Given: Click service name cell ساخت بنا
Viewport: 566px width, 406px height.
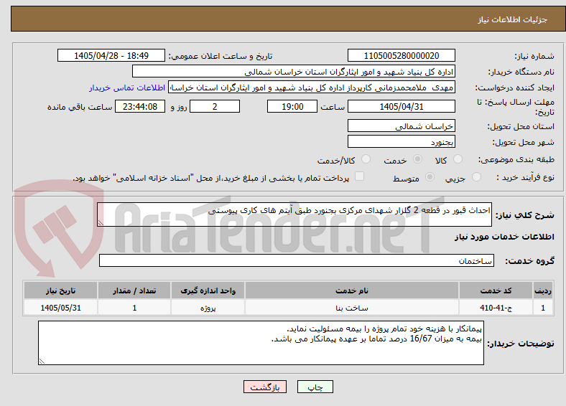Looking at the screenshot, I should click(x=351, y=308).
